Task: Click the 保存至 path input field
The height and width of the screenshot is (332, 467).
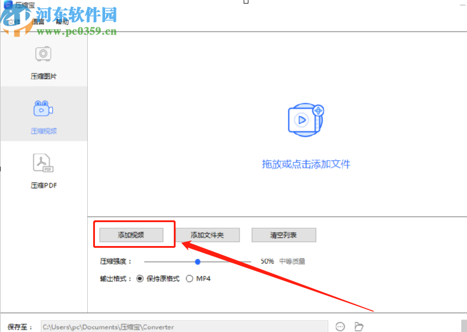Action: (185, 327)
